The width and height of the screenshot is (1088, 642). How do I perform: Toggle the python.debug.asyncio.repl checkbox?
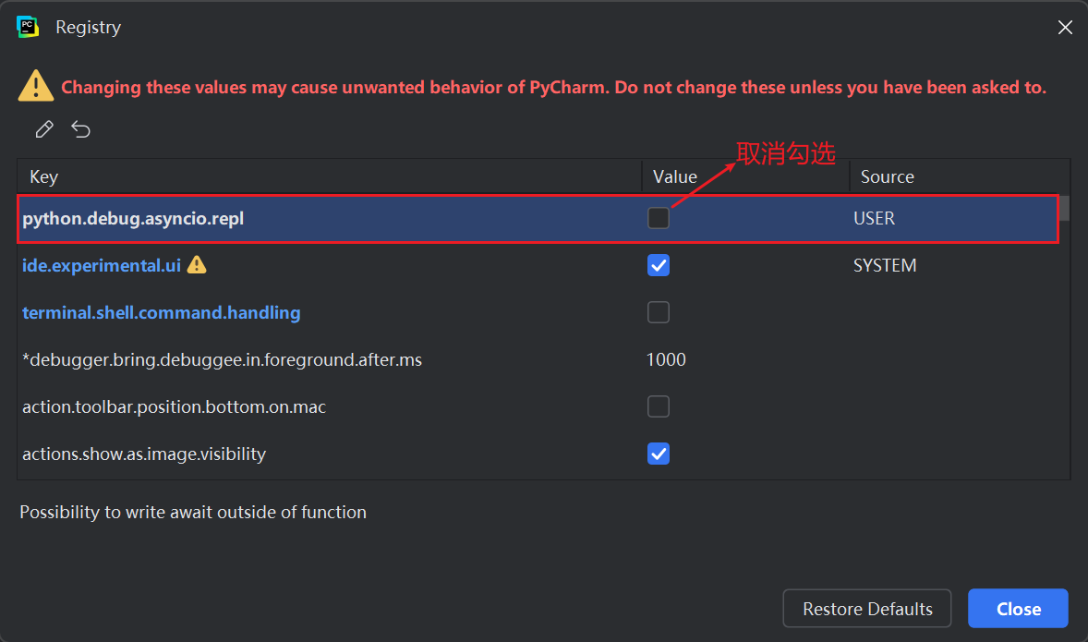[x=659, y=219]
